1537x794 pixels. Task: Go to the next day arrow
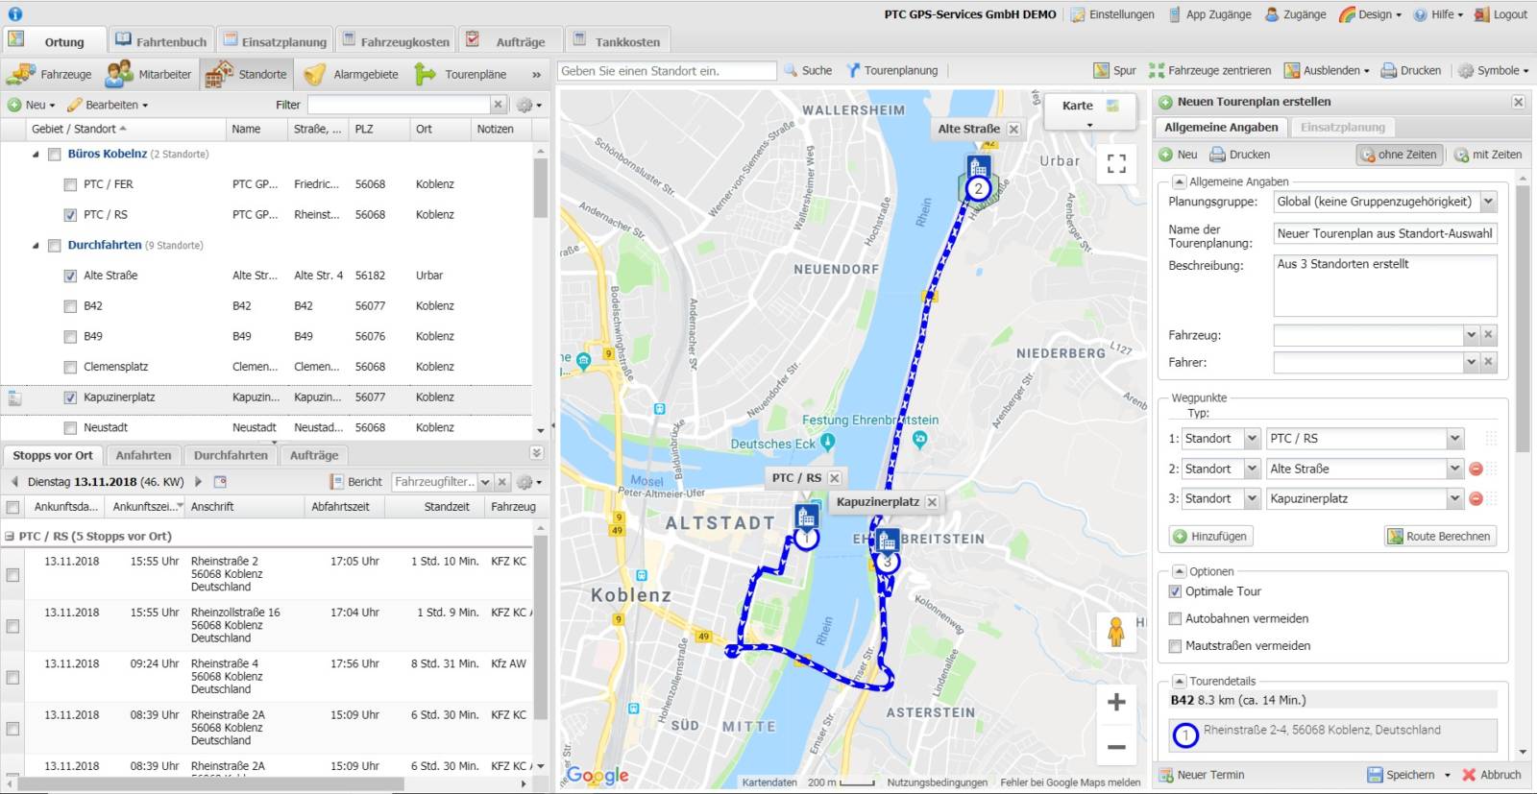point(199,482)
